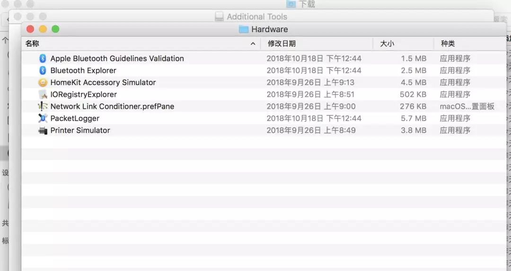Click the date 2018年9月26日 上午8:49
The image size is (511, 271).
tap(311, 130)
